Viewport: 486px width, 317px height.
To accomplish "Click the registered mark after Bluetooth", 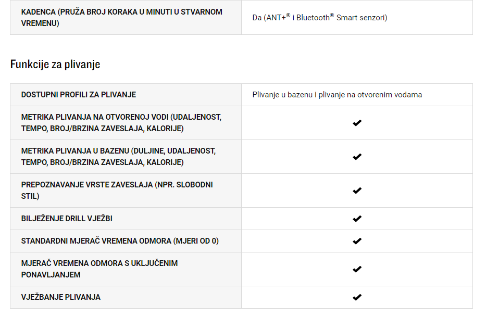I will [x=332, y=15].
